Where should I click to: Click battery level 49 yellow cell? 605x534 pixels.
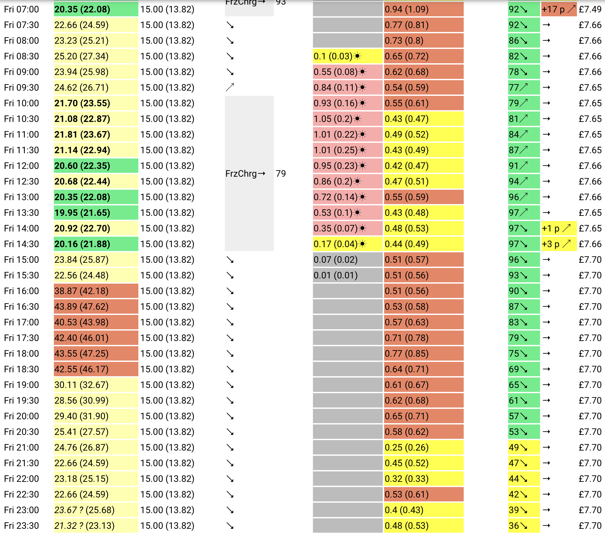tap(524, 447)
